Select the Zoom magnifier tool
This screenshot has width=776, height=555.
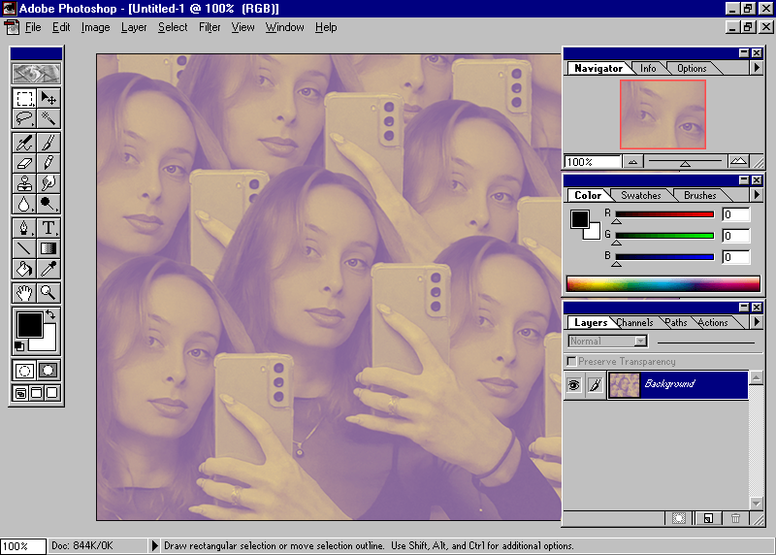click(48, 292)
